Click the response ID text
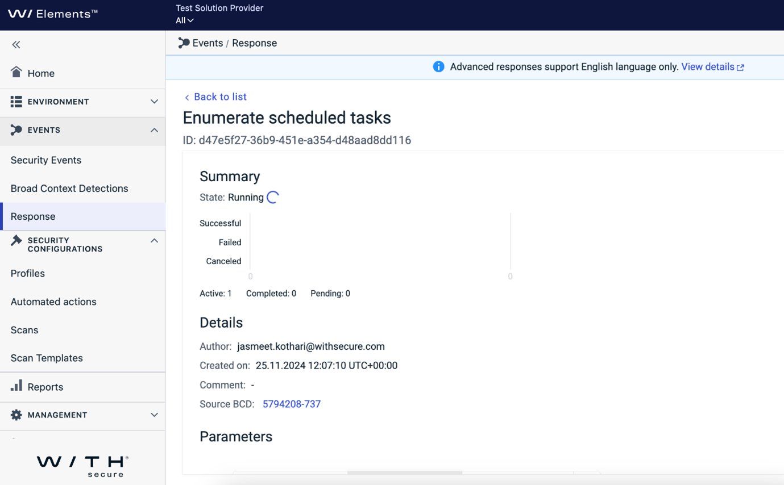784x485 pixels. (297, 140)
